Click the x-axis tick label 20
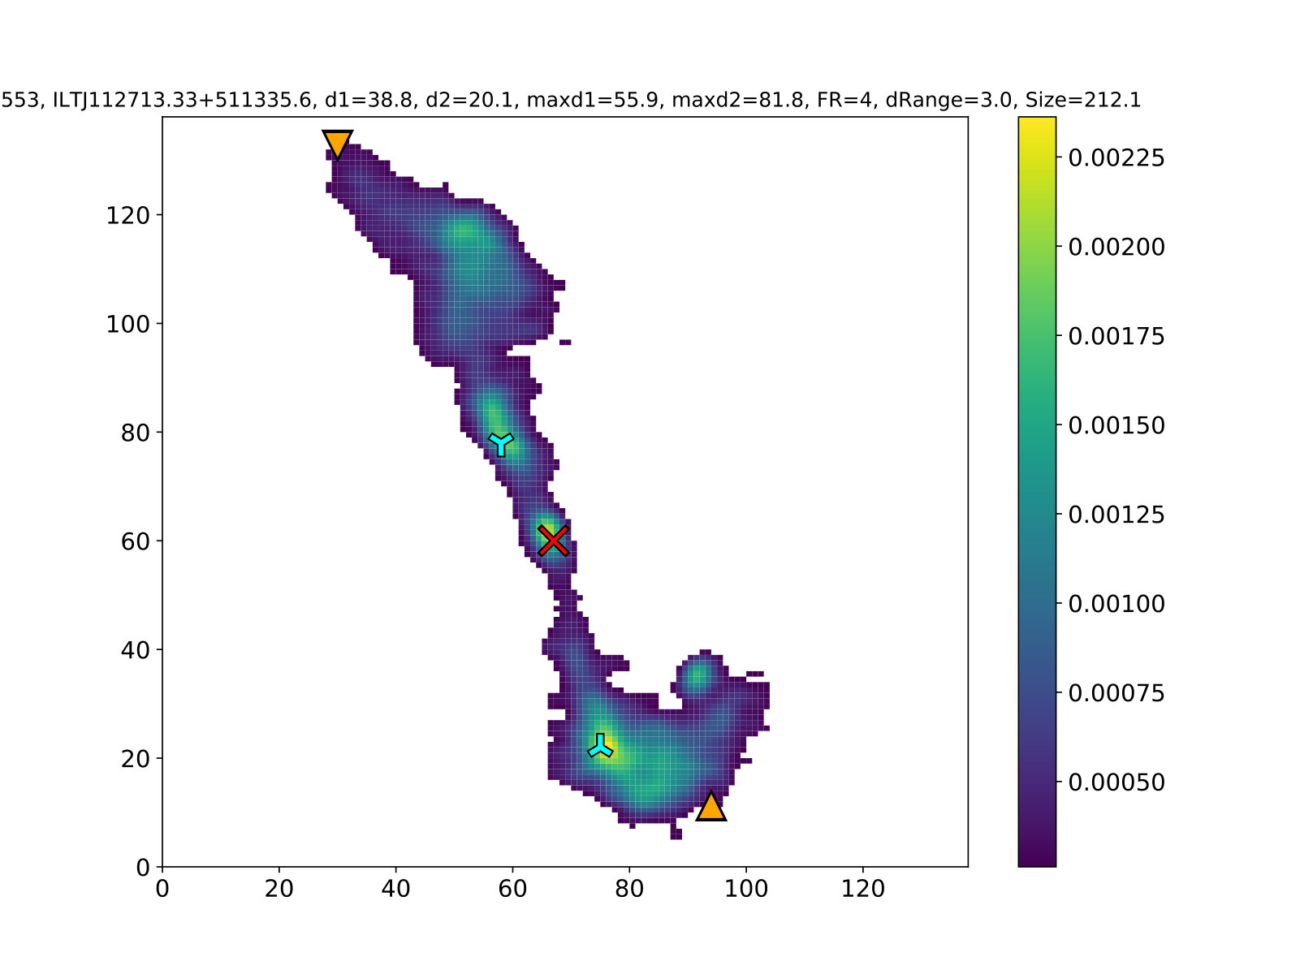 tap(279, 890)
